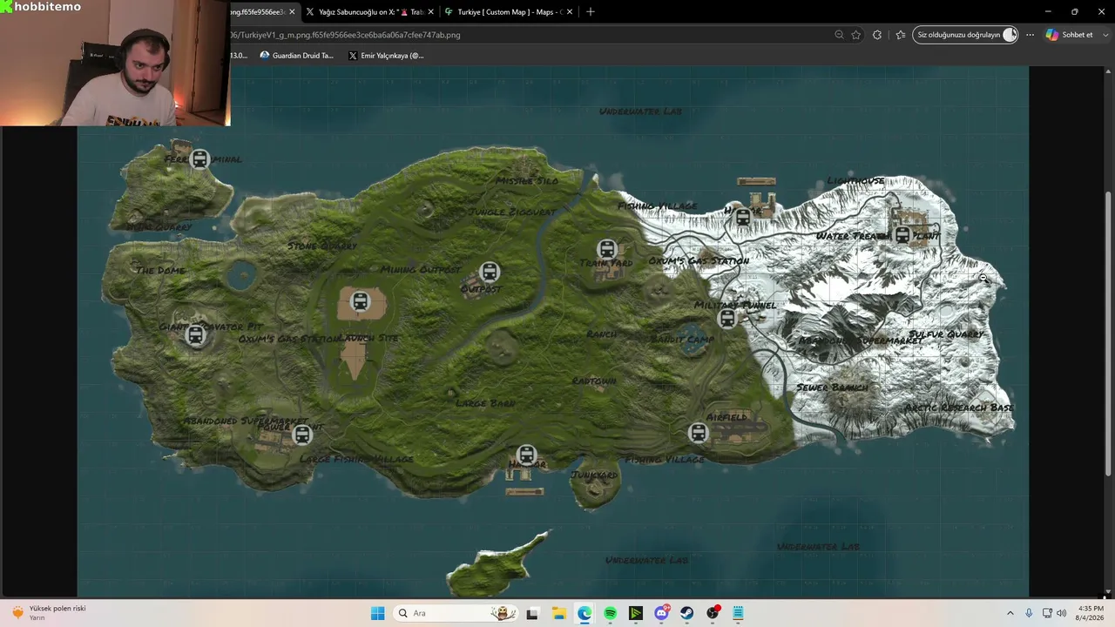Image resolution: width=1115 pixels, height=627 pixels.
Task: Open Discord from the taskbar
Action: coord(661,613)
